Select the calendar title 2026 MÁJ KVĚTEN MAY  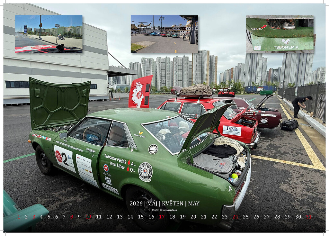(x=164, y=203)
